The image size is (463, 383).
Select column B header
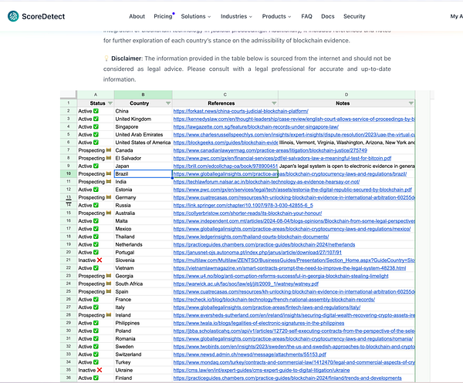coord(143,95)
